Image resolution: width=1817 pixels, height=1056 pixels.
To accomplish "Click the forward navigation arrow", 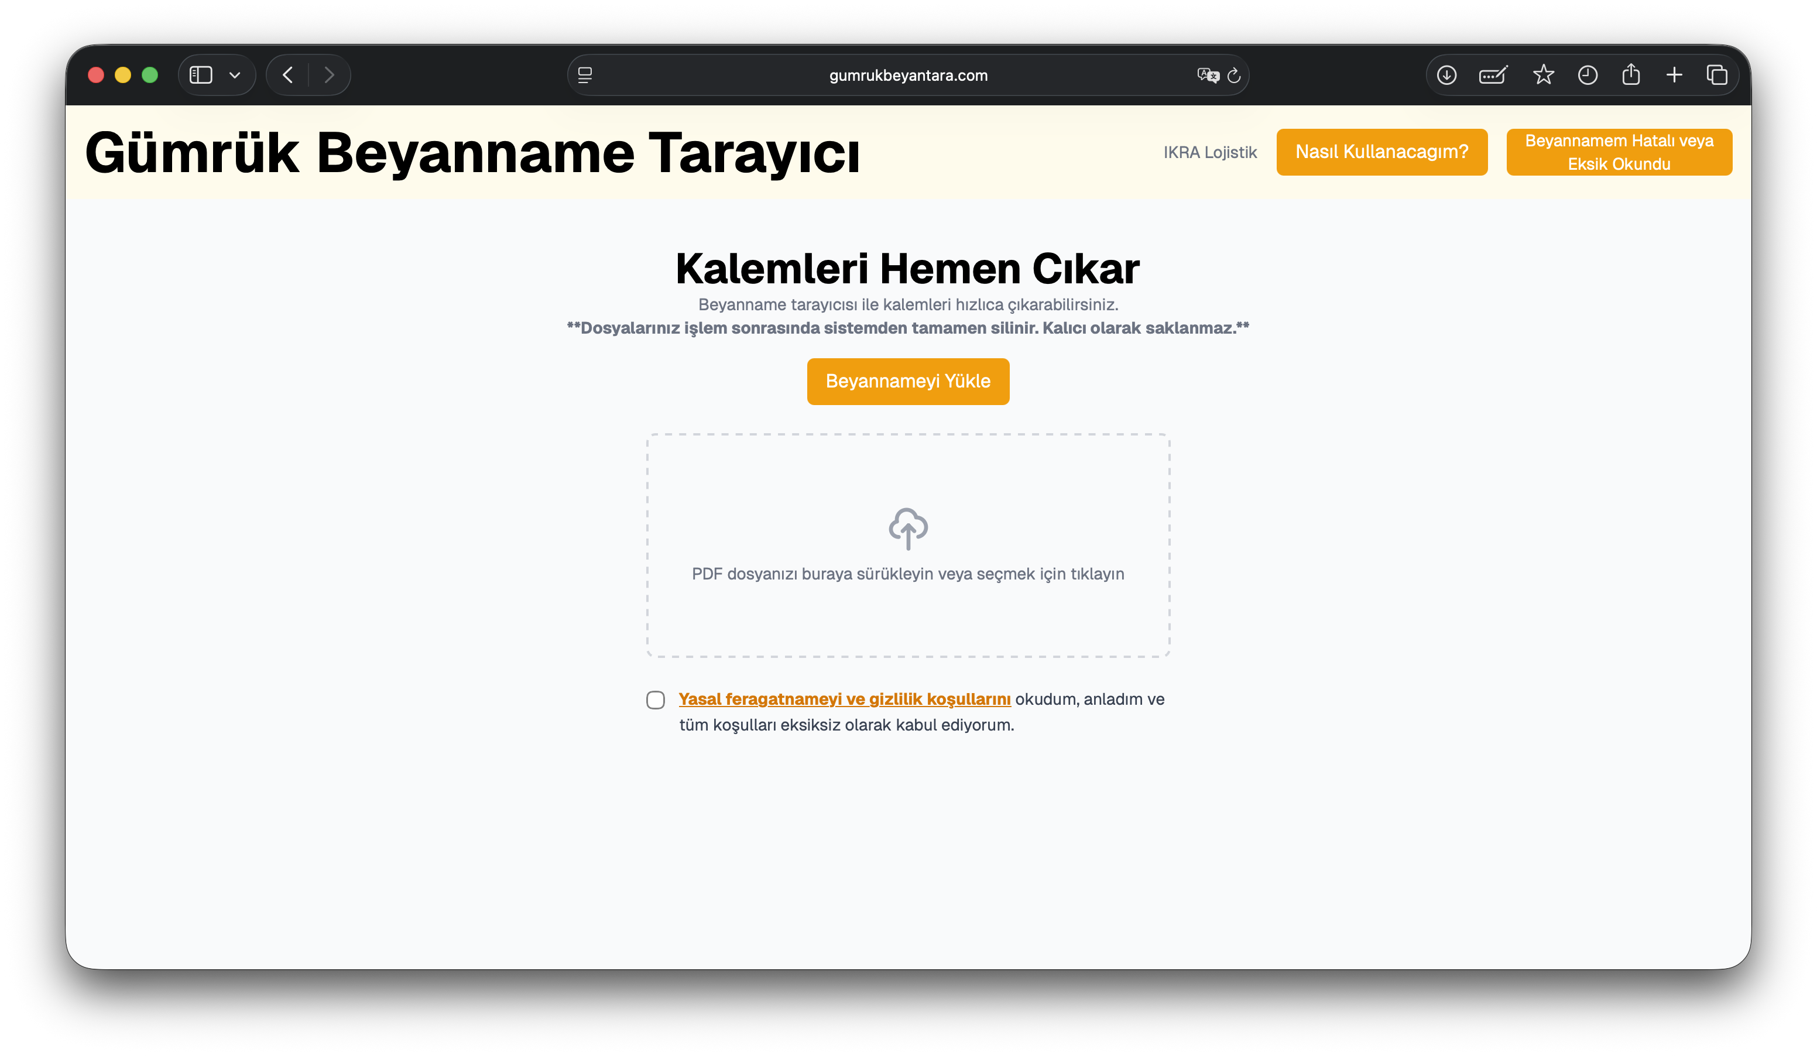I will (329, 75).
